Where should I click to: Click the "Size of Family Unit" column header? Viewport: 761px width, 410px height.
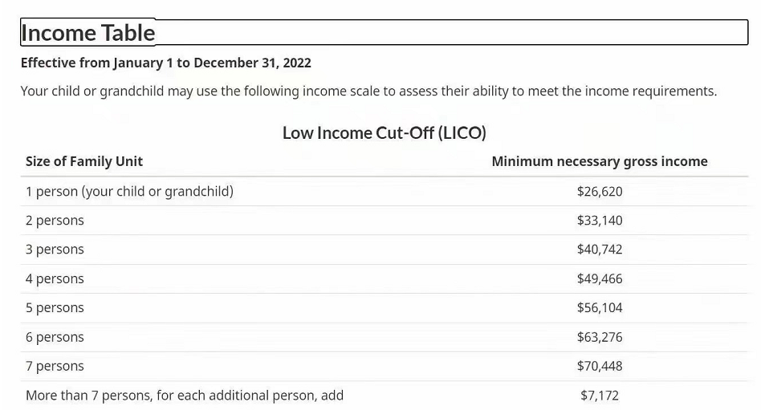(84, 161)
